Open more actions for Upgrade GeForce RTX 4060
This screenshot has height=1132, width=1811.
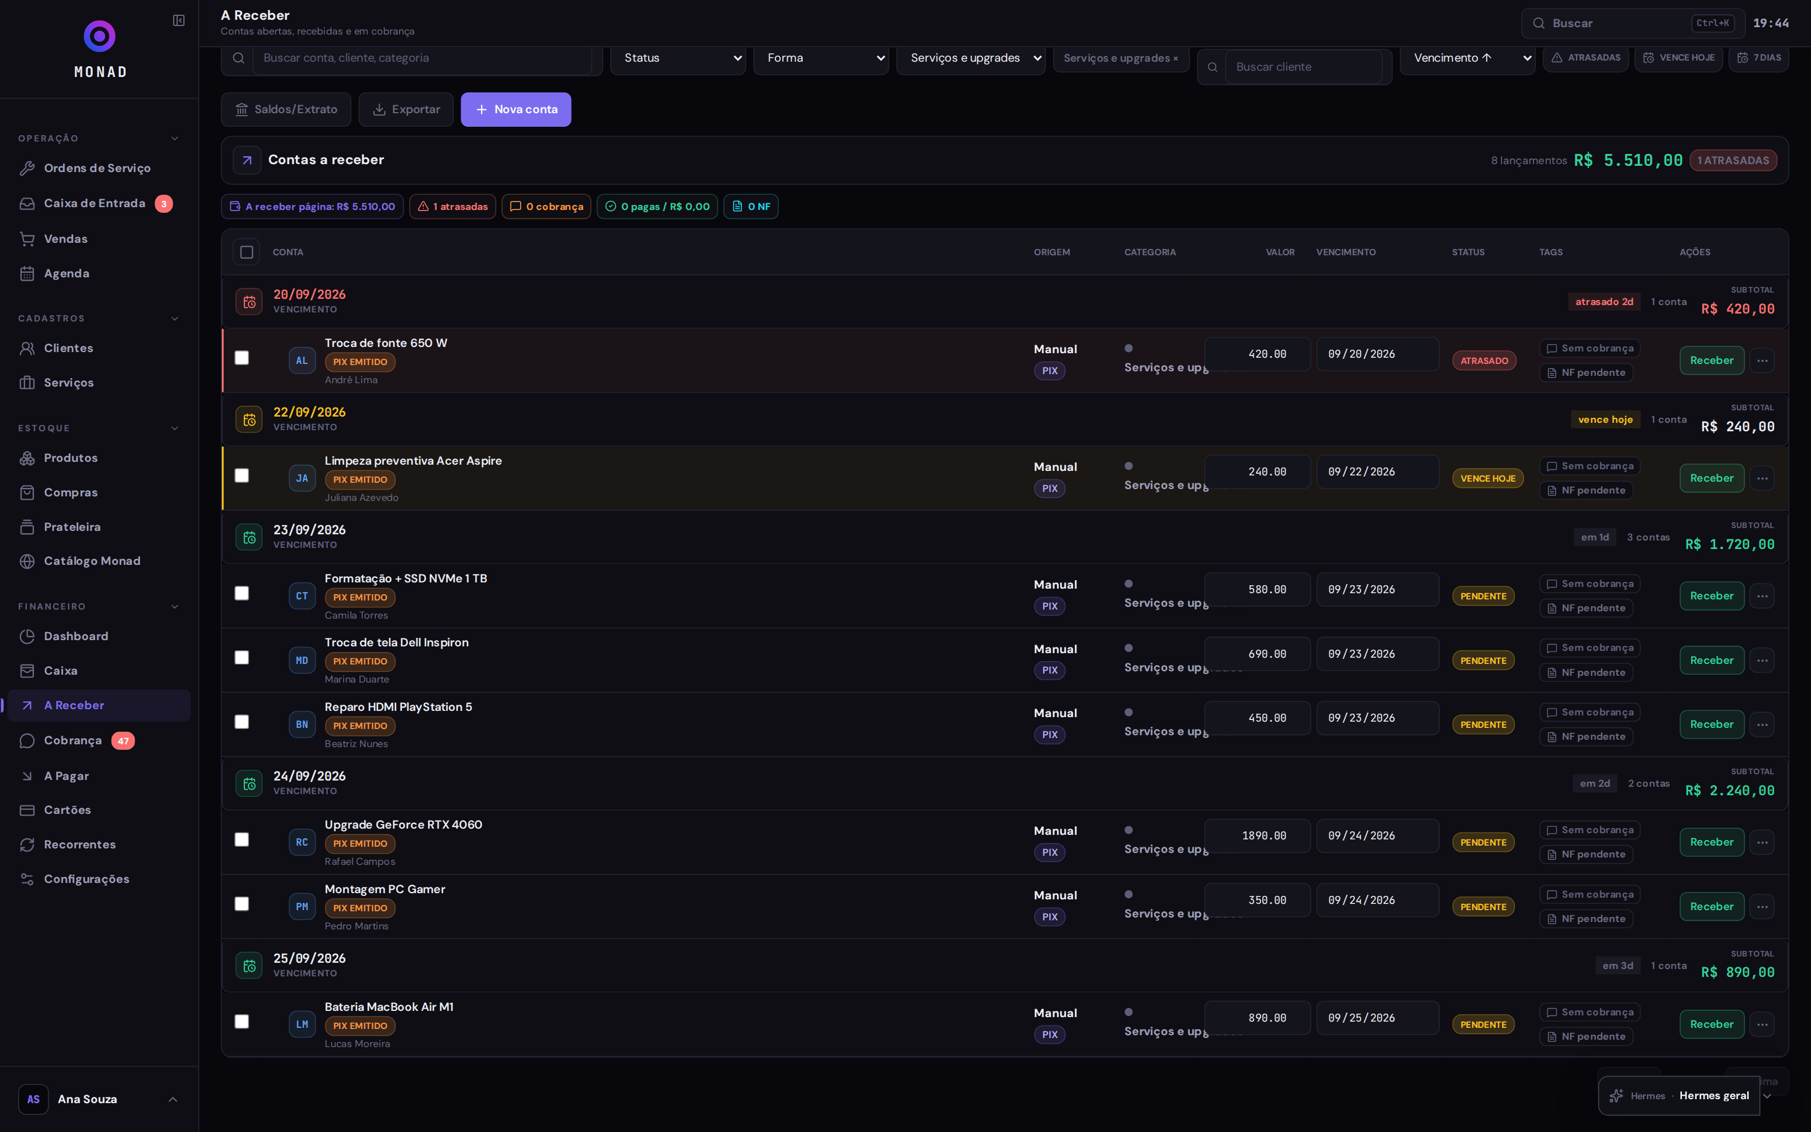[x=1762, y=842]
